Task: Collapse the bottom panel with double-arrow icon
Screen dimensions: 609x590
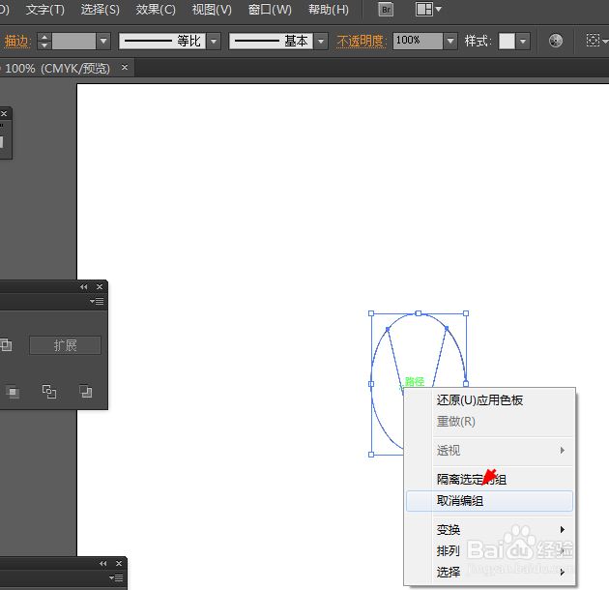Action: [x=102, y=564]
